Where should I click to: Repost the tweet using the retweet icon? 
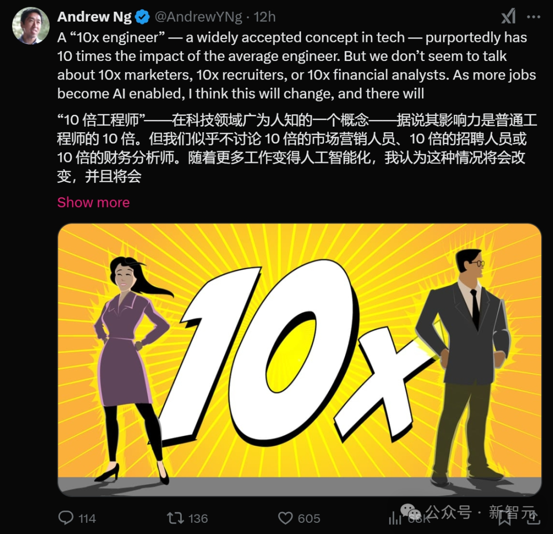tap(175, 518)
